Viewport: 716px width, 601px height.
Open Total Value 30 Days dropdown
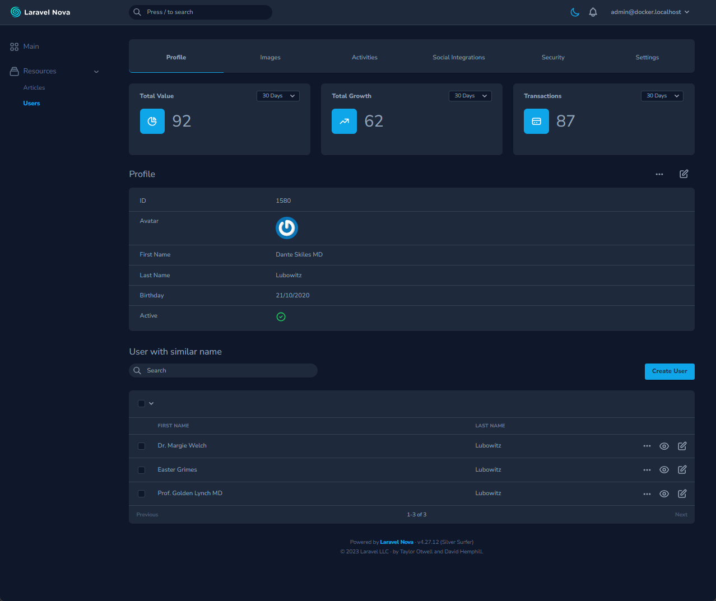tap(278, 96)
